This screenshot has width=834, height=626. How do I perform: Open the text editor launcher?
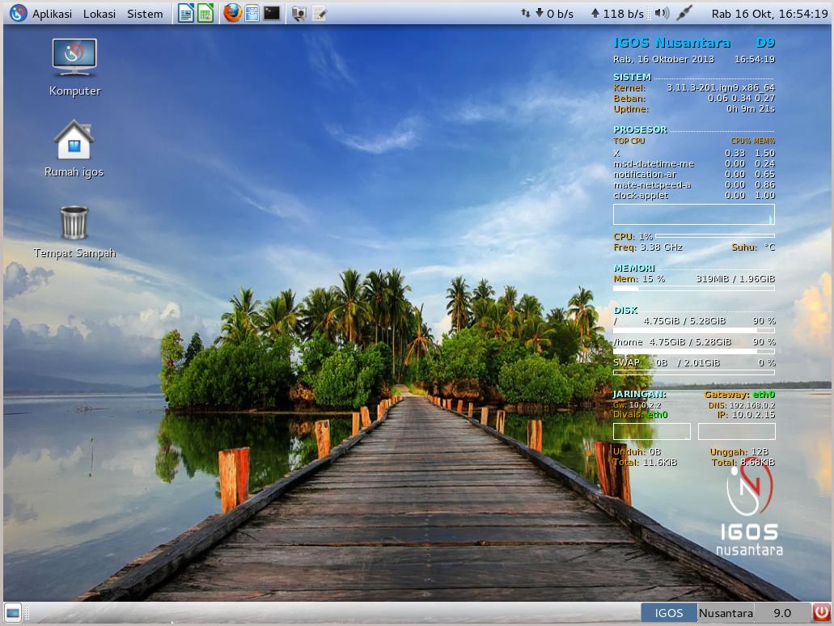tap(320, 13)
